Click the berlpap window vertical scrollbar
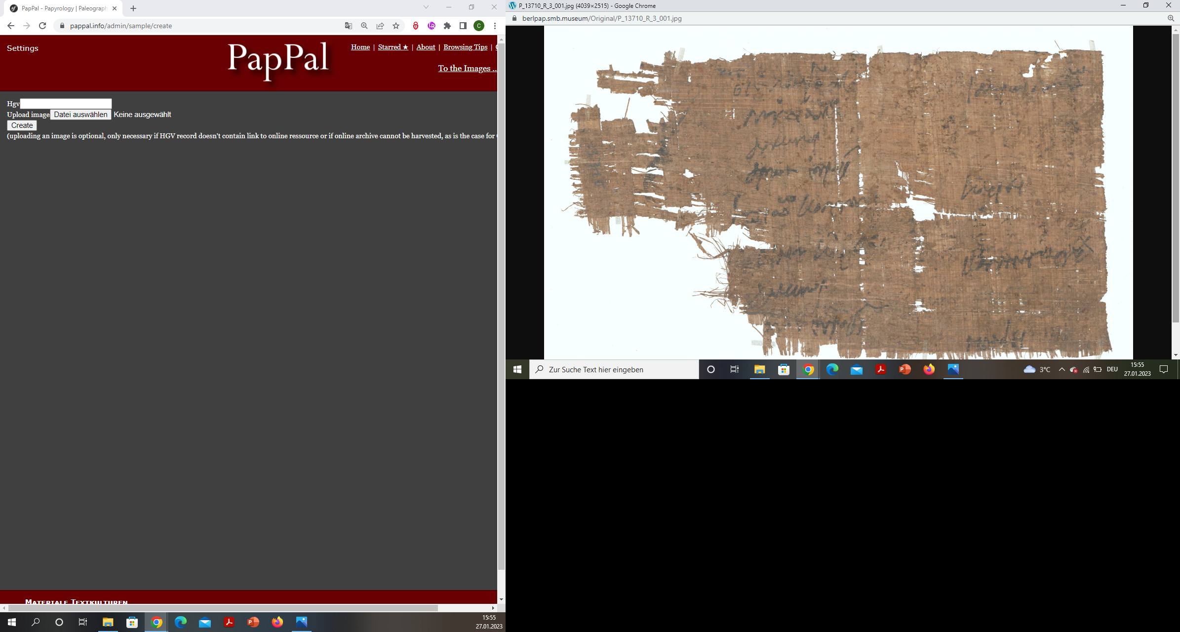Image resolution: width=1180 pixels, height=632 pixels. [1176, 178]
